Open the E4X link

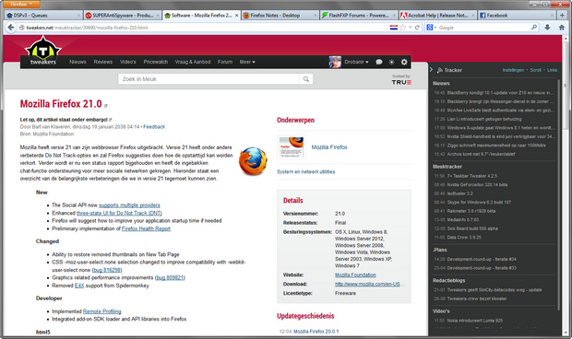pos(79,286)
